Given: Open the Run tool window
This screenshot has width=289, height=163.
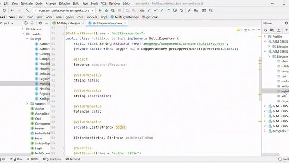Looking at the screenshot, I should 16,159.
